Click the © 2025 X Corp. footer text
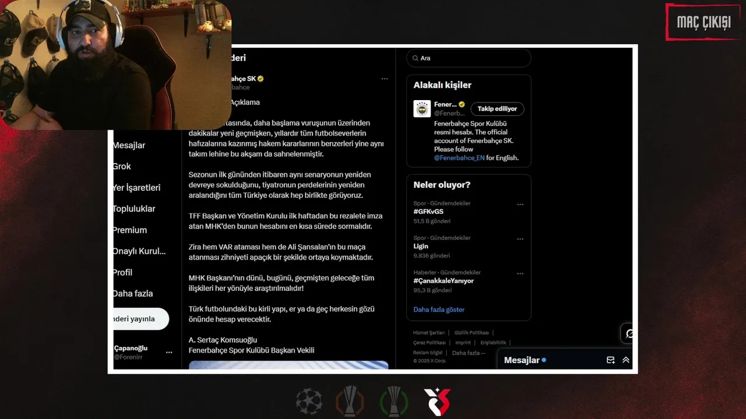 [430, 361]
